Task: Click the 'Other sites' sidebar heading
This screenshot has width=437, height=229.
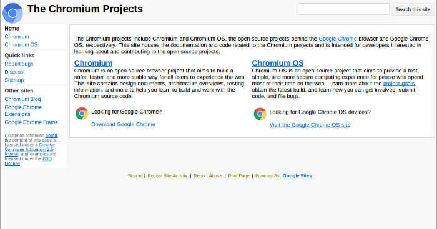Action: click(19, 91)
